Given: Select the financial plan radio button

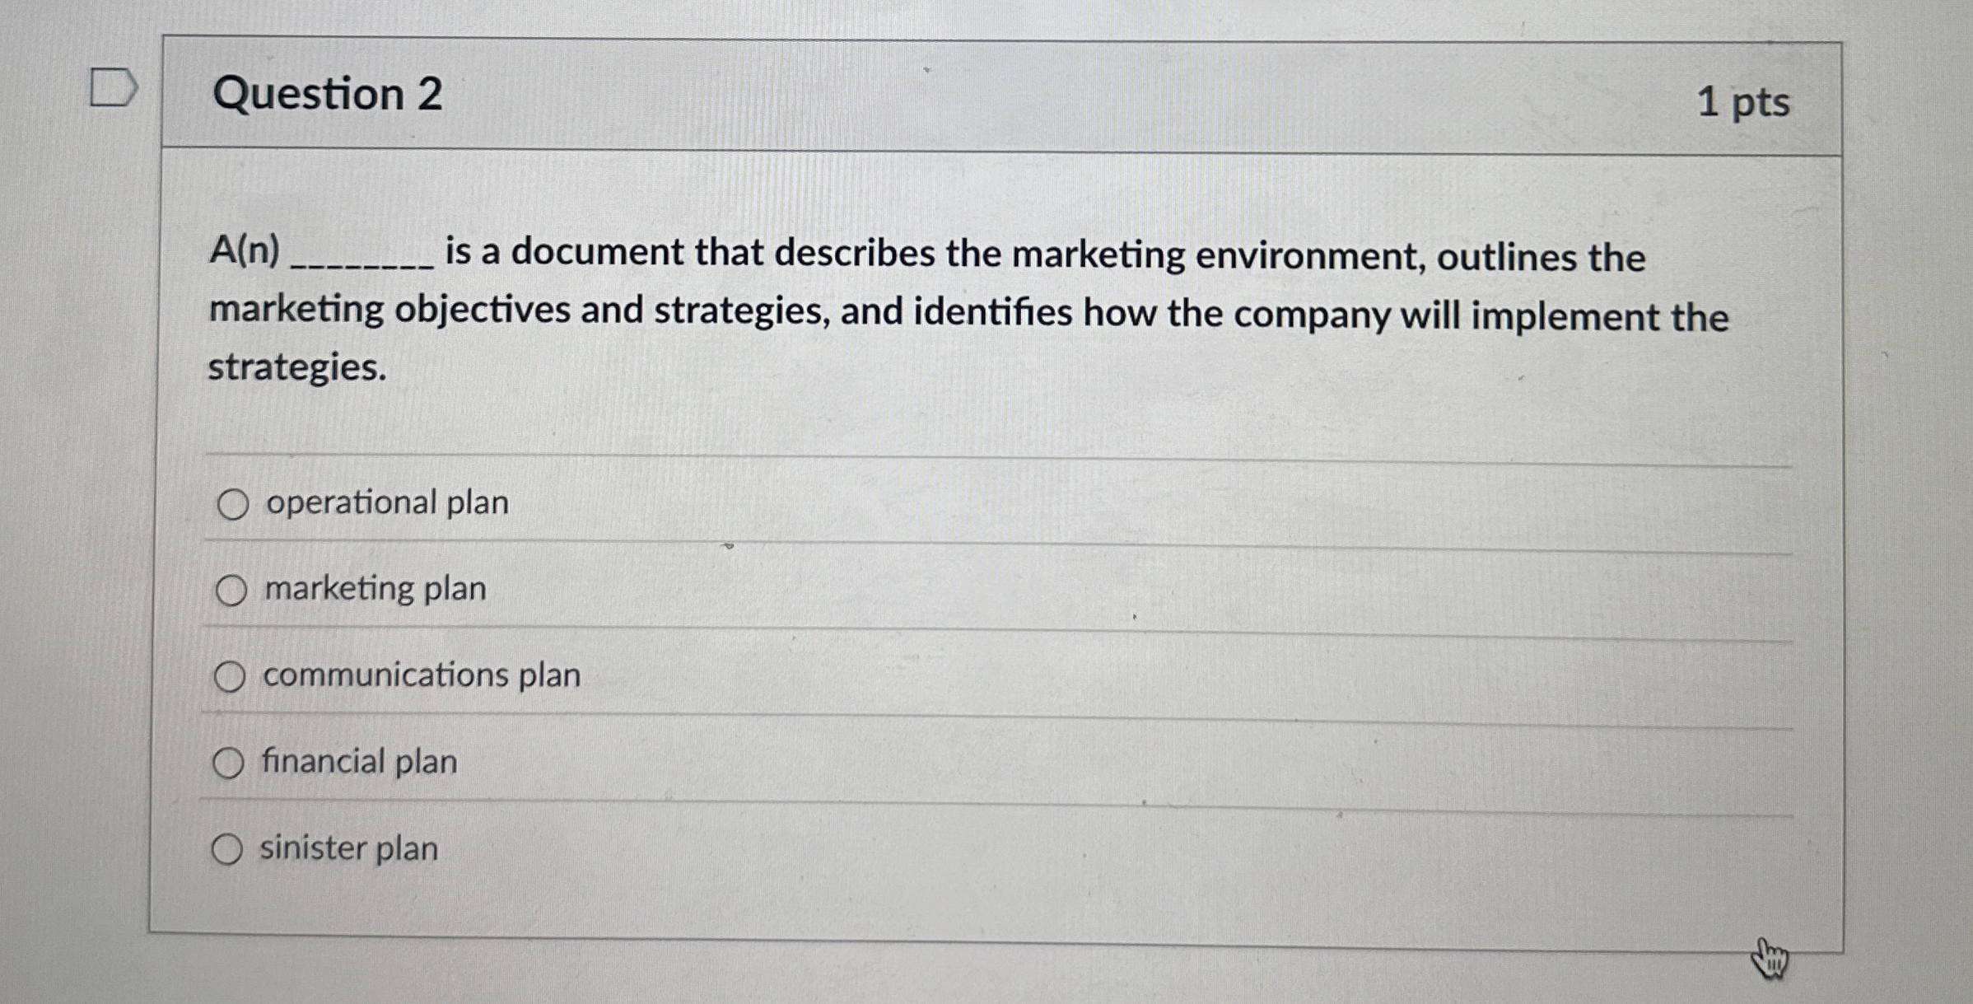Looking at the screenshot, I should 231,763.
